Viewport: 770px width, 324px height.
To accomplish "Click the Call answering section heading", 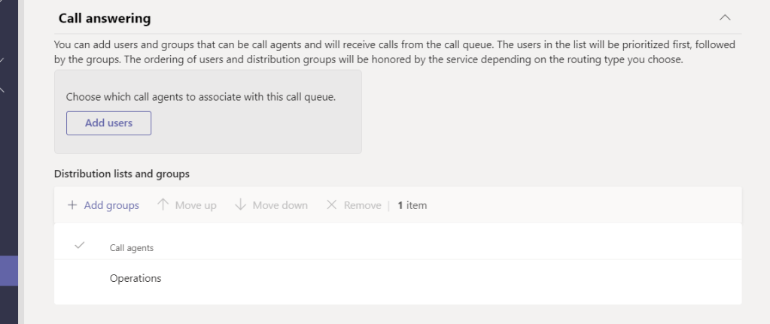I will click(105, 17).
